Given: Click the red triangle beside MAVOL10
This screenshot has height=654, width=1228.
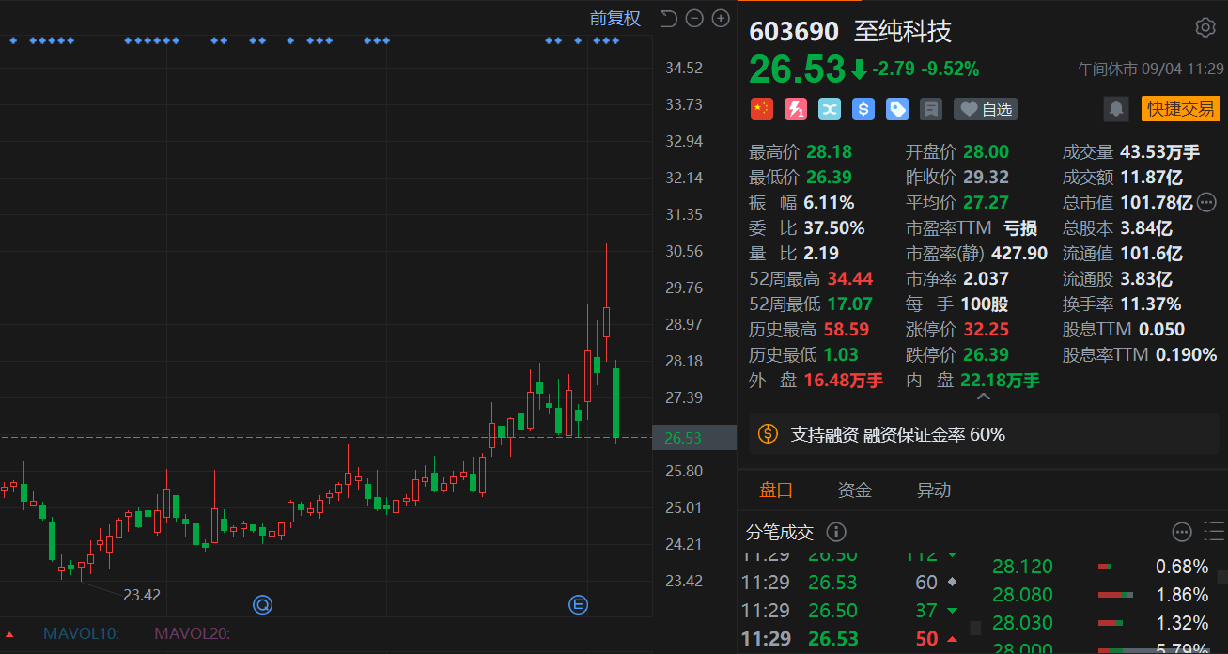Looking at the screenshot, I should 11,634.
